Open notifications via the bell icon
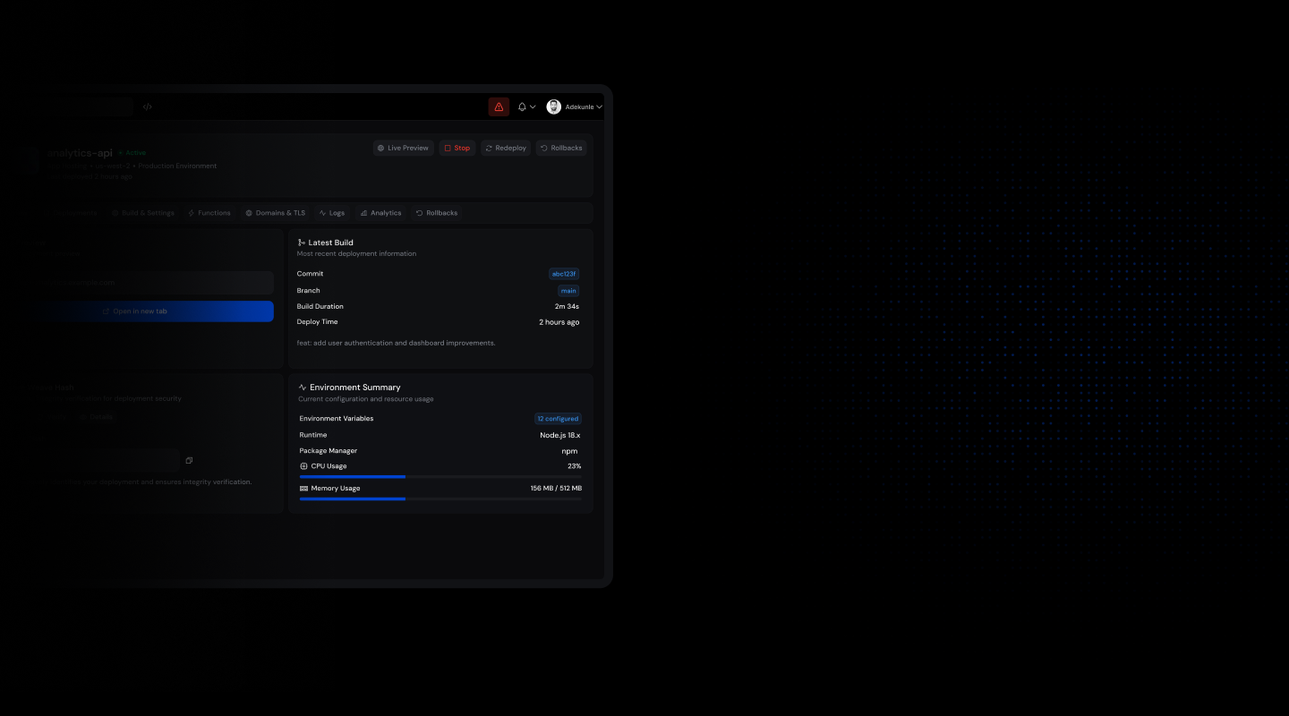Image resolution: width=1289 pixels, height=716 pixels. (x=521, y=107)
